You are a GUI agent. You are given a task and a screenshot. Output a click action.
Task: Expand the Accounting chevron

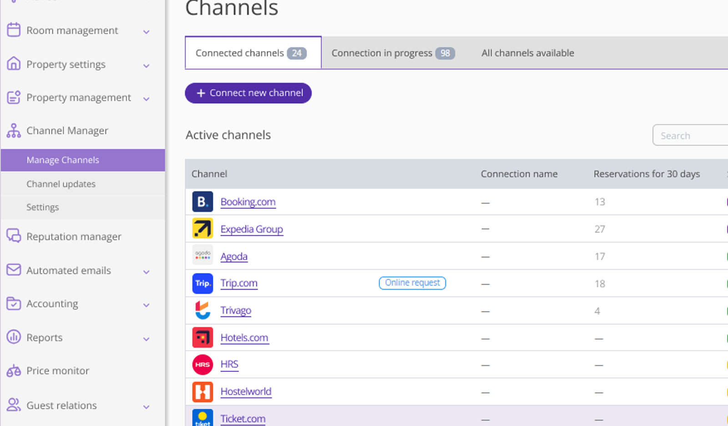point(147,305)
